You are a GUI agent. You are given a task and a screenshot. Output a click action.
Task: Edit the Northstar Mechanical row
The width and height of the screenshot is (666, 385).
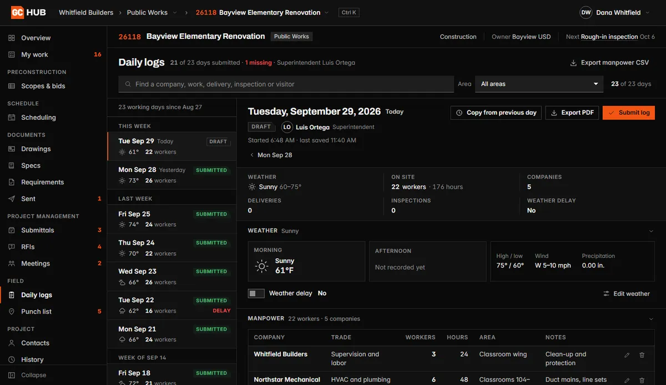627,381
